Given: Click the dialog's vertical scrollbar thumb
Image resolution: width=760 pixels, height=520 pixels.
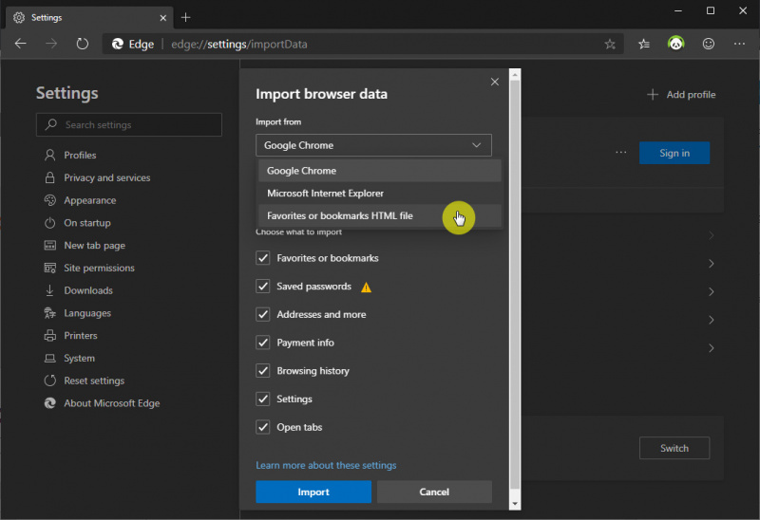Looking at the screenshot, I should (515, 285).
